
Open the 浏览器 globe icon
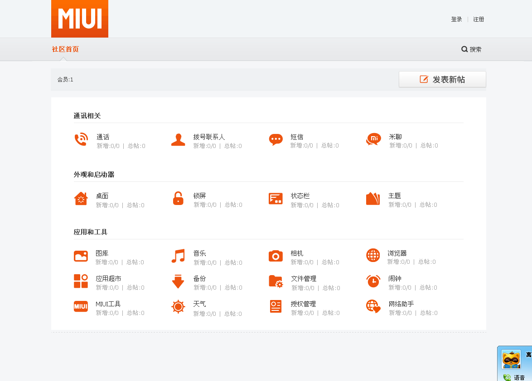(x=373, y=255)
